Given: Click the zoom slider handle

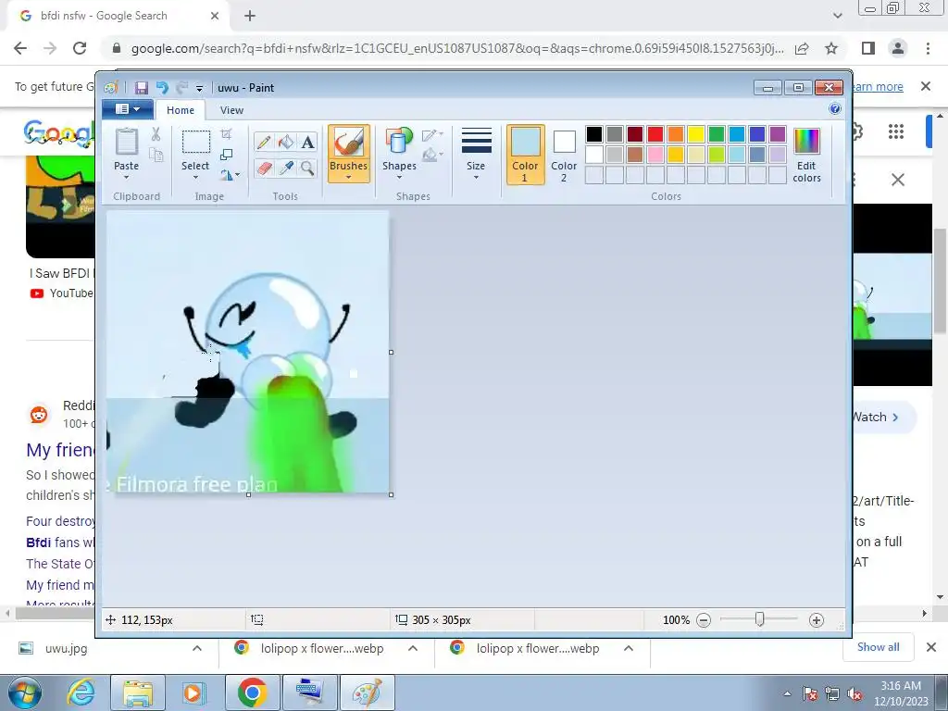Looking at the screenshot, I should 759,619.
